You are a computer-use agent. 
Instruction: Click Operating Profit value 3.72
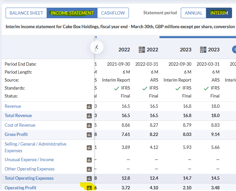point(126,188)
